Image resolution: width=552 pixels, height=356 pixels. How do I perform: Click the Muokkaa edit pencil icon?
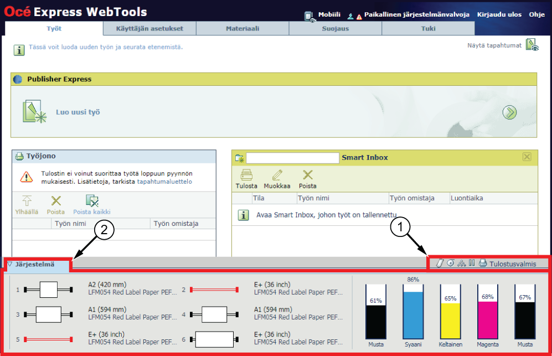pyautogui.click(x=277, y=175)
